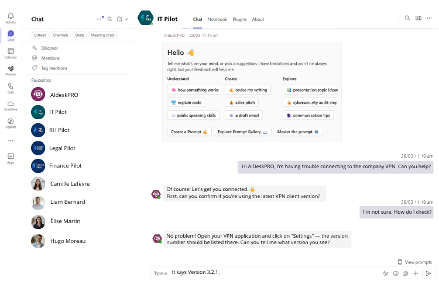The width and height of the screenshot is (439, 292).
Task: Toggle the Unread filter chip
Action: pyautogui.click(x=40, y=35)
